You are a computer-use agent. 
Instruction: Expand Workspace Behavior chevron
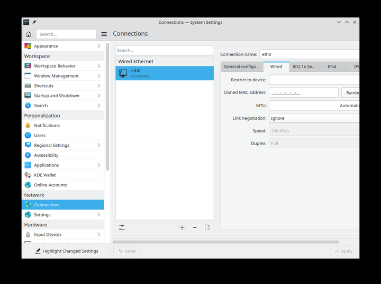98,66
